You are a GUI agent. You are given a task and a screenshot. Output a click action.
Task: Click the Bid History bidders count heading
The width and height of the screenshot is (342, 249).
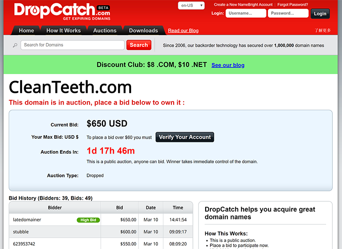pyautogui.click(x=50, y=198)
